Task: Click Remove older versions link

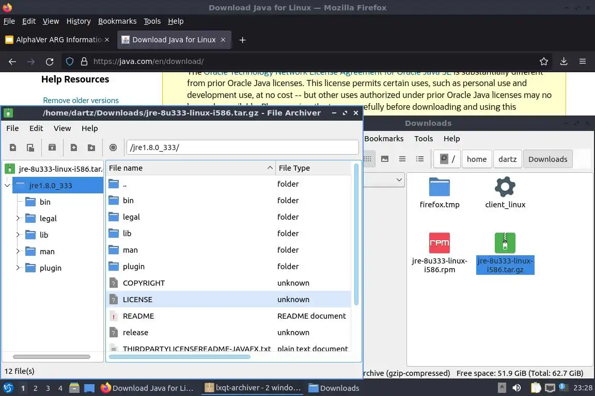Action: point(81,101)
